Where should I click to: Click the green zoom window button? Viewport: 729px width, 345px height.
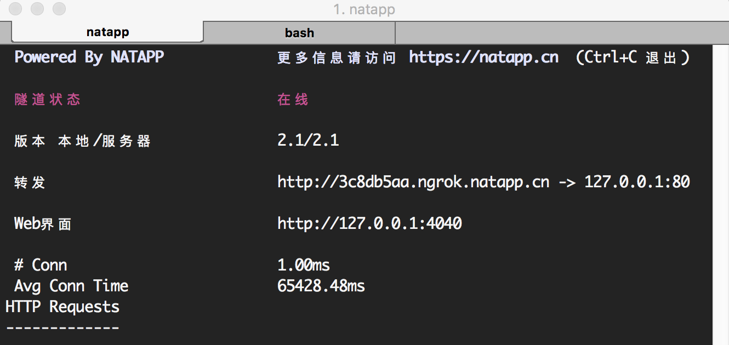click(x=59, y=9)
